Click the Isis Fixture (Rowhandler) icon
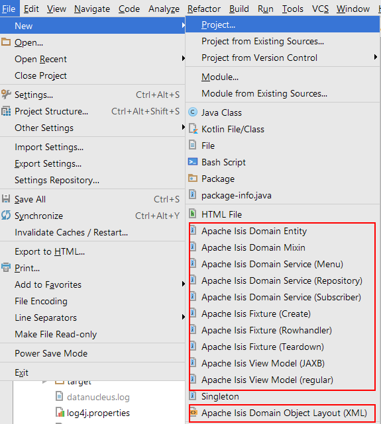The image size is (381, 424). pyautogui.click(x=193, y=329)
